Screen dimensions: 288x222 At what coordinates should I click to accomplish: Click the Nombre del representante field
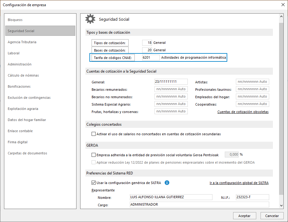tap(171, 197)
